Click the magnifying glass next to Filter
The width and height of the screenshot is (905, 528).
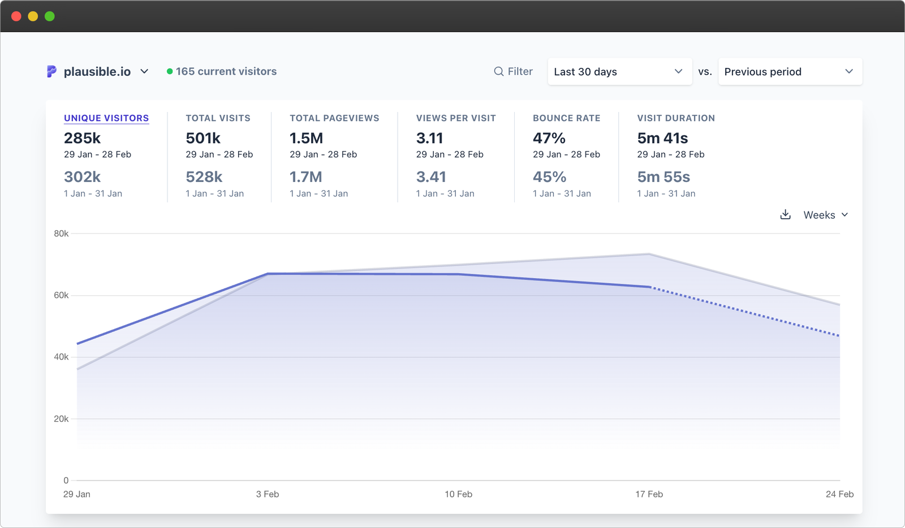coord(498,71)
